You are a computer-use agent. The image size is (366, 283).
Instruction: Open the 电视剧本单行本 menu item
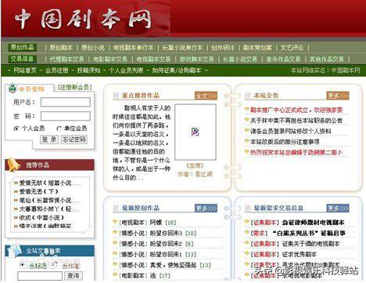click(x=133, y=47)
